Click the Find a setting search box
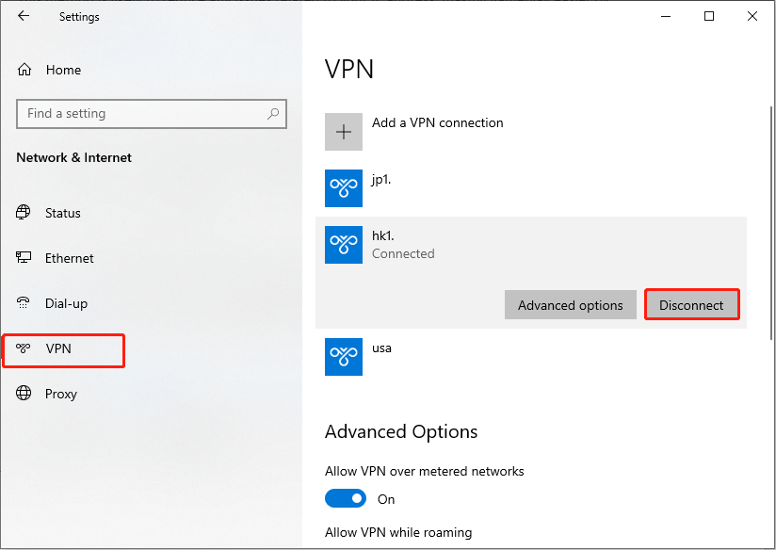Screen dimensions: 776x550 [141, 114]
